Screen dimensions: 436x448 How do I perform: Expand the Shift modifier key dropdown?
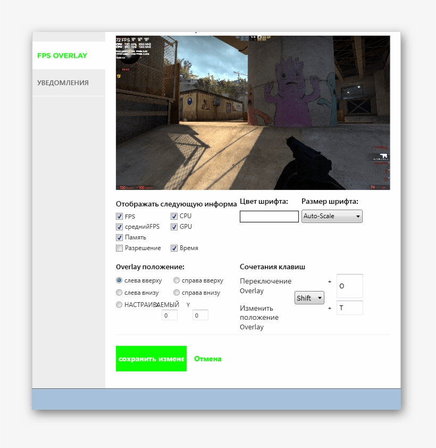(309, 298)
